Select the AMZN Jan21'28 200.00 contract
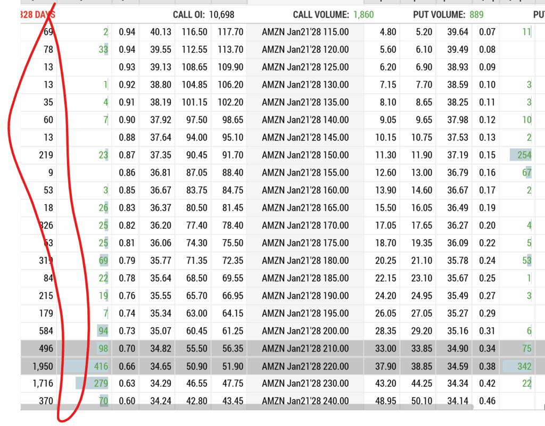 click(305, 331)
